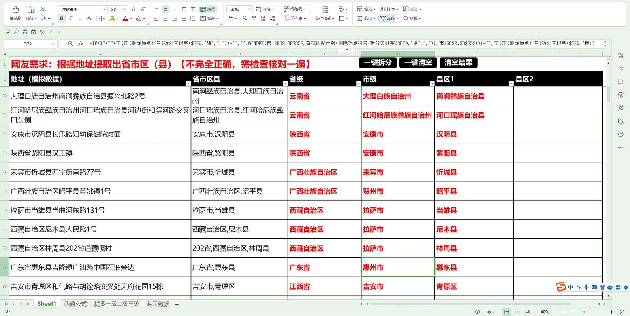The height and width of the screenshot is (316, 630).
Task: Click the percent style icon
Action: coord(244,18)
